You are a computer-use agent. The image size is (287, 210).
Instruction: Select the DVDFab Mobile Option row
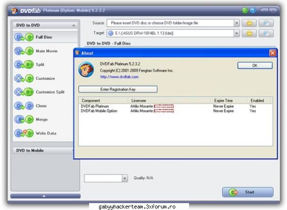coord(176,111)
